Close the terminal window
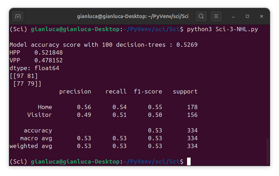 (x=262, y=16)
